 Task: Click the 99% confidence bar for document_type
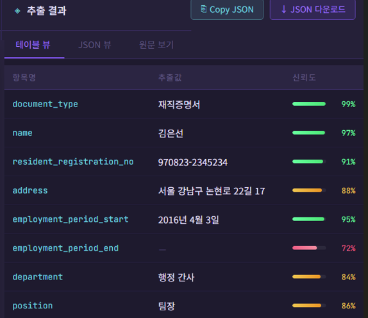pyautogui.click(x=309, y=104)
